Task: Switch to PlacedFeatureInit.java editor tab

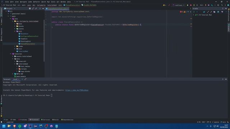Action: pos(57,9)
